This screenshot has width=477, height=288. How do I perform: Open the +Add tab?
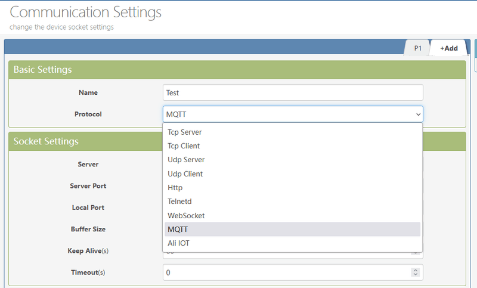[449, 48]
